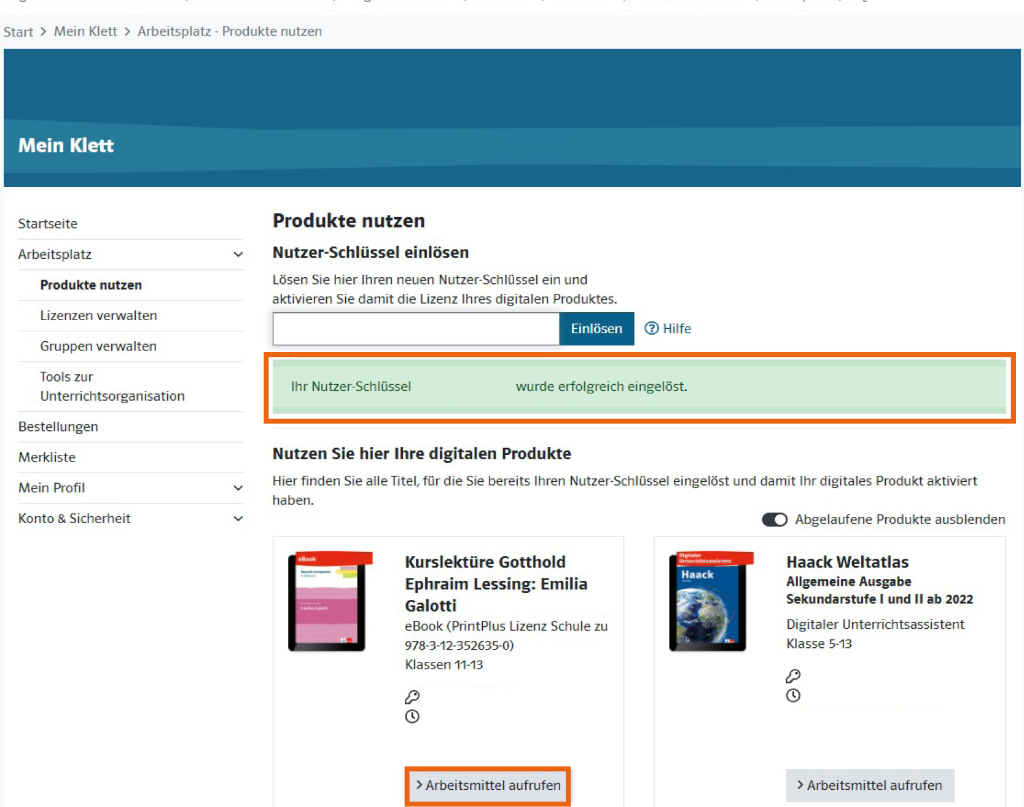This screenshot has height=807, width=1024.
Task: Open the Emilia Galotti eBook cover
Action: [330, 601]
